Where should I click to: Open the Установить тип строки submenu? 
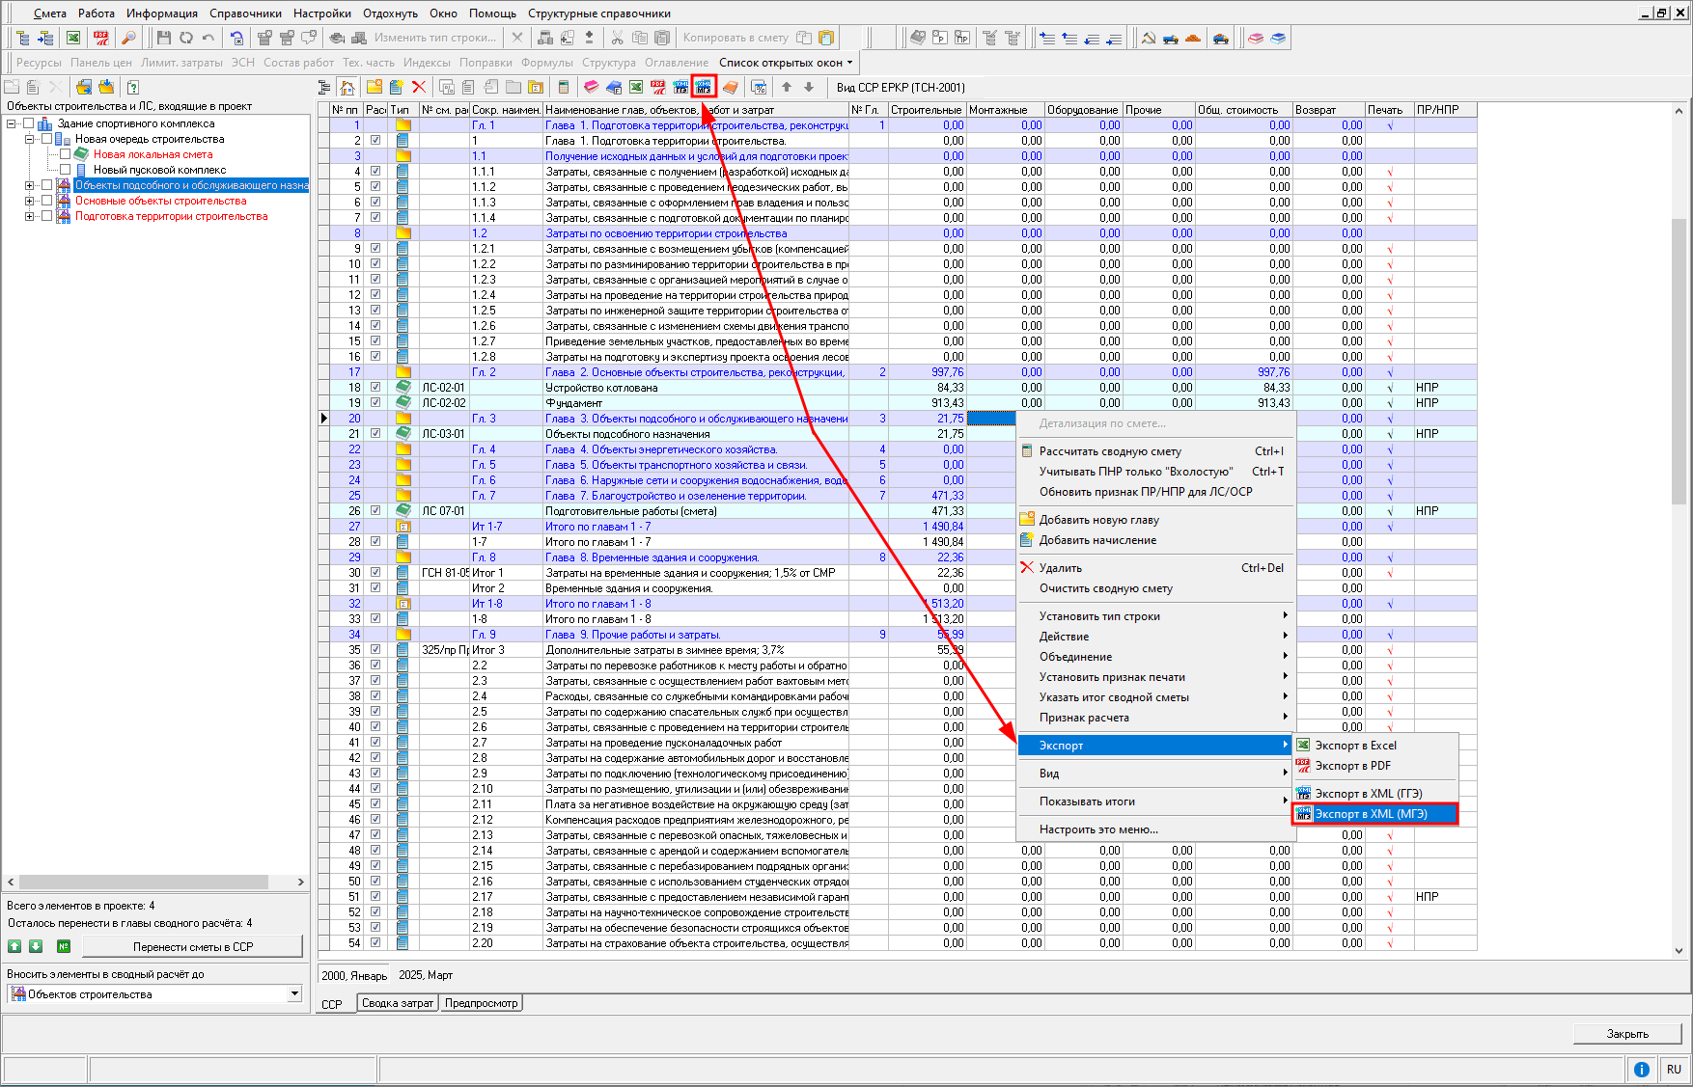click(1154, 616)
